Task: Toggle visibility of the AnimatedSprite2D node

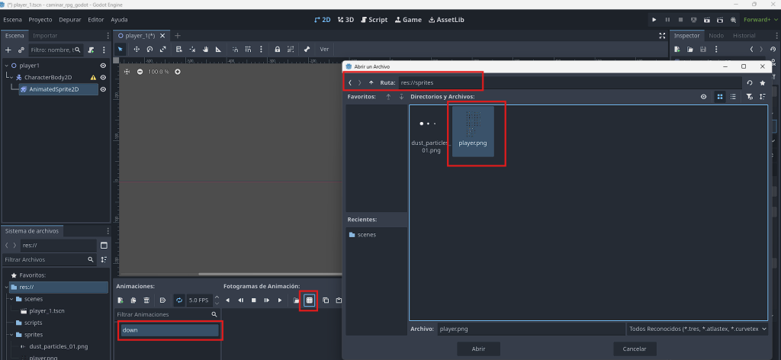Action: coord(103,89)
